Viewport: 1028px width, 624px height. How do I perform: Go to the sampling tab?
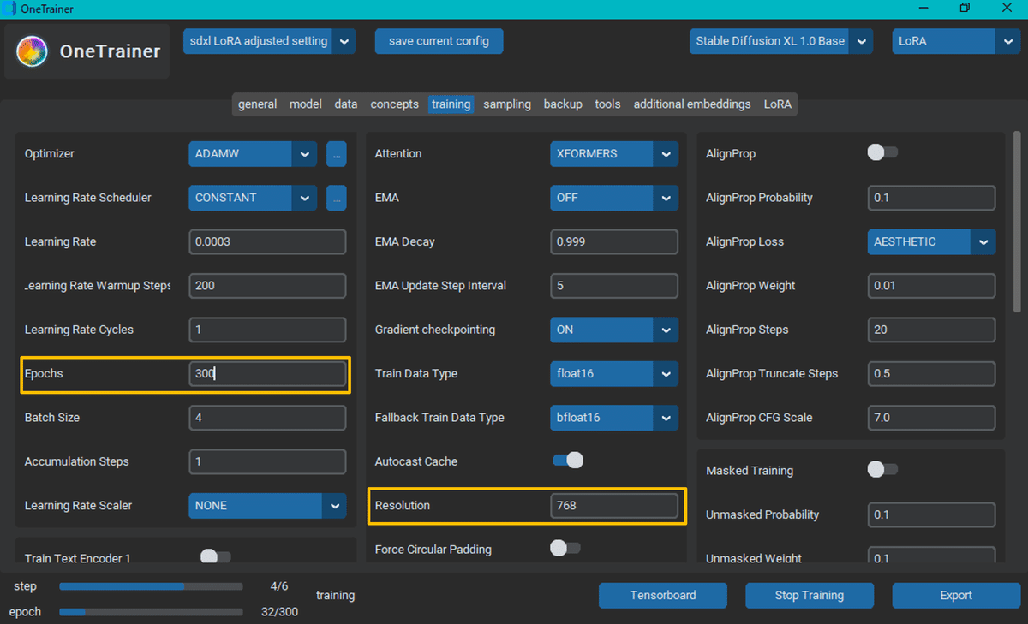pyautogui.click(x=507, y=104)
